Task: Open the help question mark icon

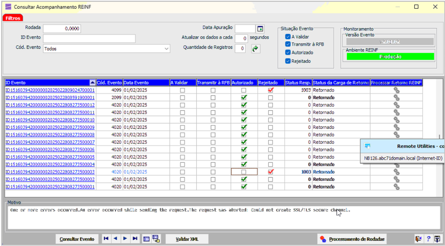Action: coord(428,239)
